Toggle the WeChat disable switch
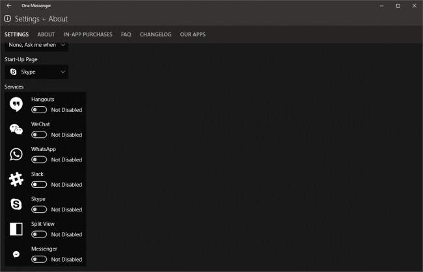Screen dimensions: 423x272 (39, 135)
